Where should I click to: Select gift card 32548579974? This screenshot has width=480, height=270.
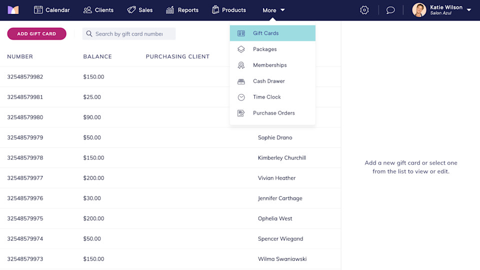(25, 238)
